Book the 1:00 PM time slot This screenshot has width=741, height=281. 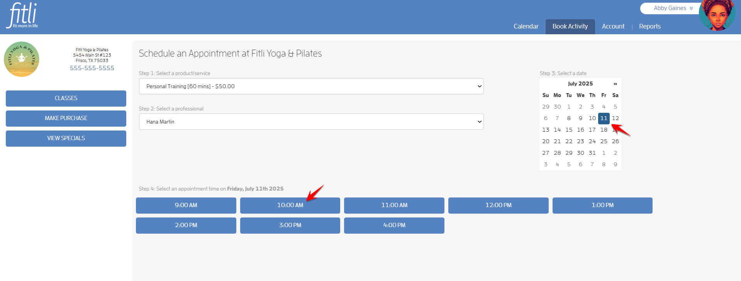(602, 205)
